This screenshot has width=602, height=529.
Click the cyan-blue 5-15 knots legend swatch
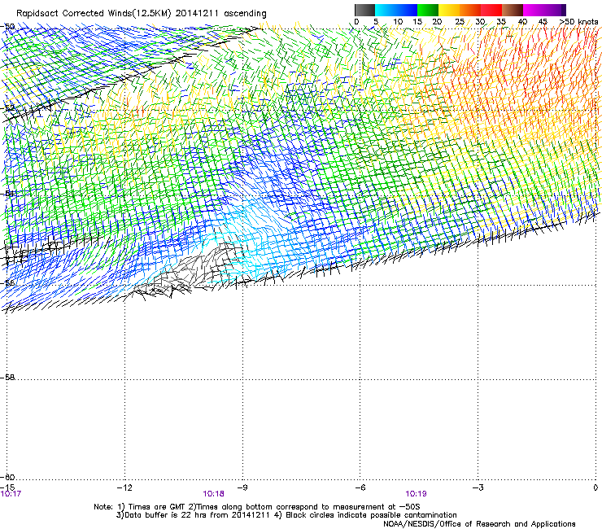tap(396, 10)
